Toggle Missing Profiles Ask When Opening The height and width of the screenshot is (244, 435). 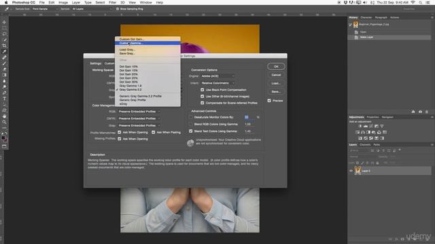click(120, 139)
